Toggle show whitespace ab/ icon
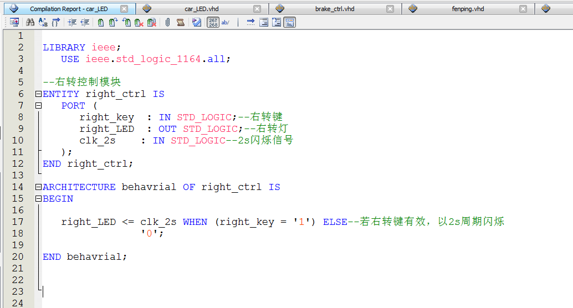573x308 pixels. pos(226,23)
